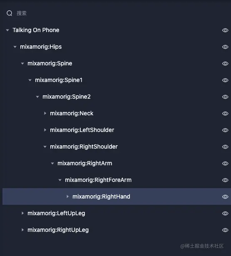Toggle visibility of mixamorig:Hips
Viewport: 231px width, 256px height.
(x=225, y=47)
